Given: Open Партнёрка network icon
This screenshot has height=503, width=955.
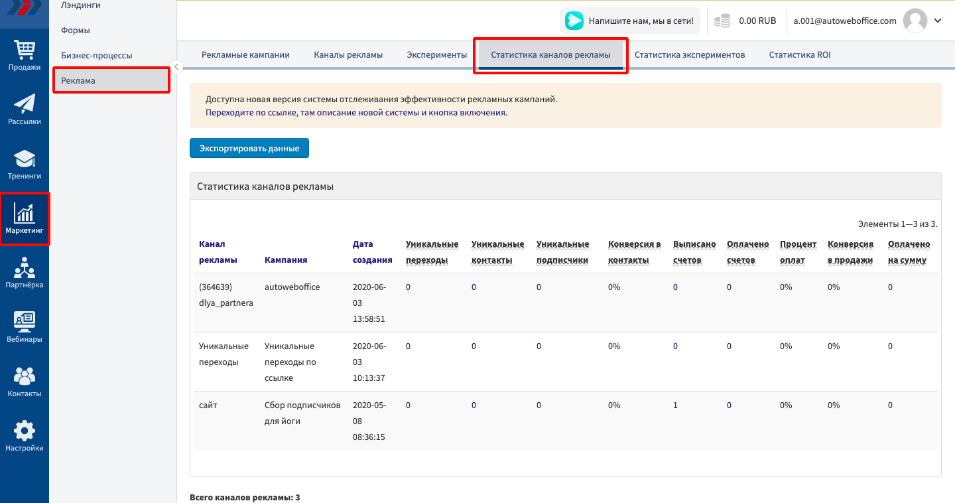Looking at the screenshot, I should [x=25, y=268].
